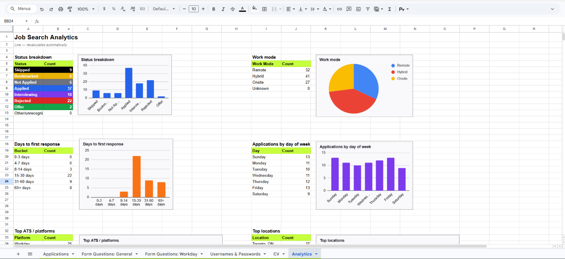Click the merge cells icon
Screen dimensions: 565x259
(x=274, y=9)
